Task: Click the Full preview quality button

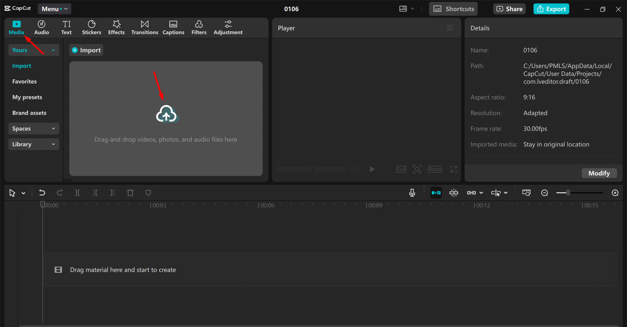Action: [x=401, y=169]
